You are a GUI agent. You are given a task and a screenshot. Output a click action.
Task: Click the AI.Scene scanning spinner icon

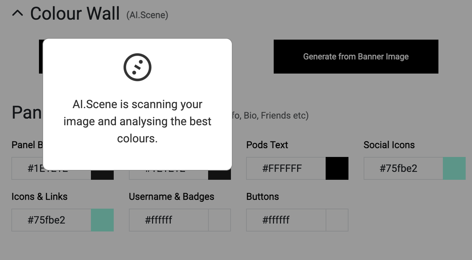click(x=137, y=67)
